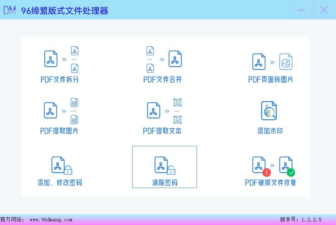
Task: Click the DM logo in title bar
Action: pyautogui.click(x=9, y=10)
